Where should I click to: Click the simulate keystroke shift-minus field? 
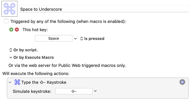point(74,91)
